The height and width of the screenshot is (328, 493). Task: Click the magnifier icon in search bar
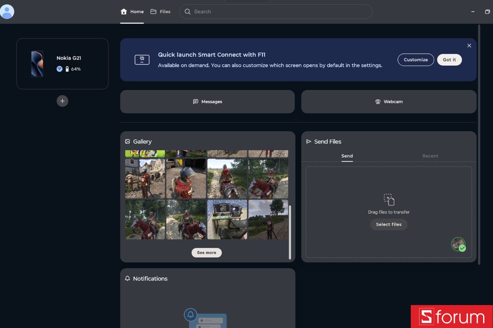[x=188, y=11]
